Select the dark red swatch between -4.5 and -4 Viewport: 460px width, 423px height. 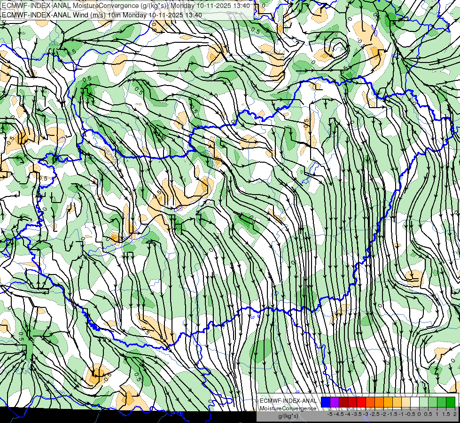(x=343, y=402)
